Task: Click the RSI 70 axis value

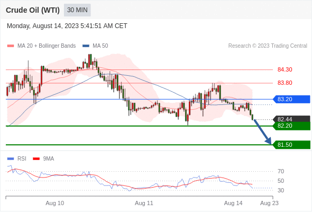Action: coord(281,171)
